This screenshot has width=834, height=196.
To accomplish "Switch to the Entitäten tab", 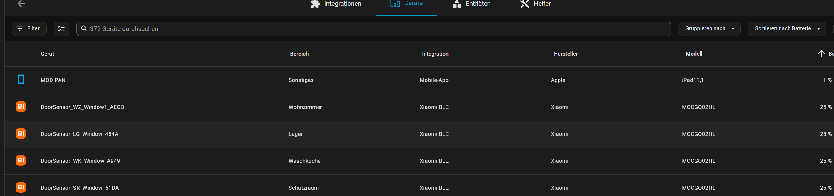I will click(471, 4).
